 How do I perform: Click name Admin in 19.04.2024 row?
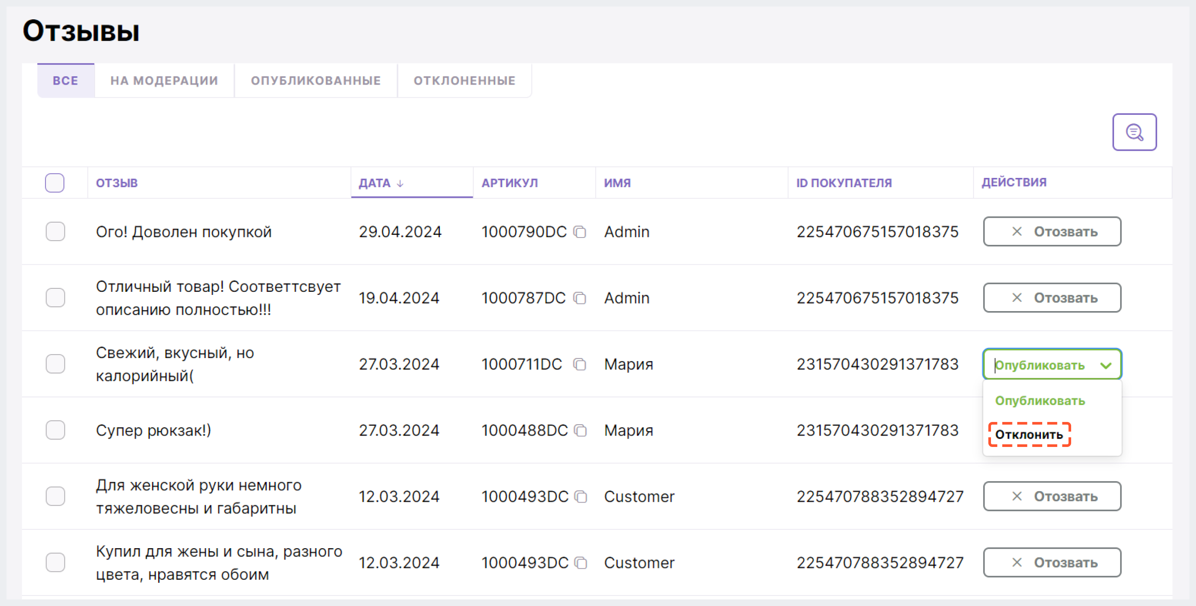coord(627,298)
